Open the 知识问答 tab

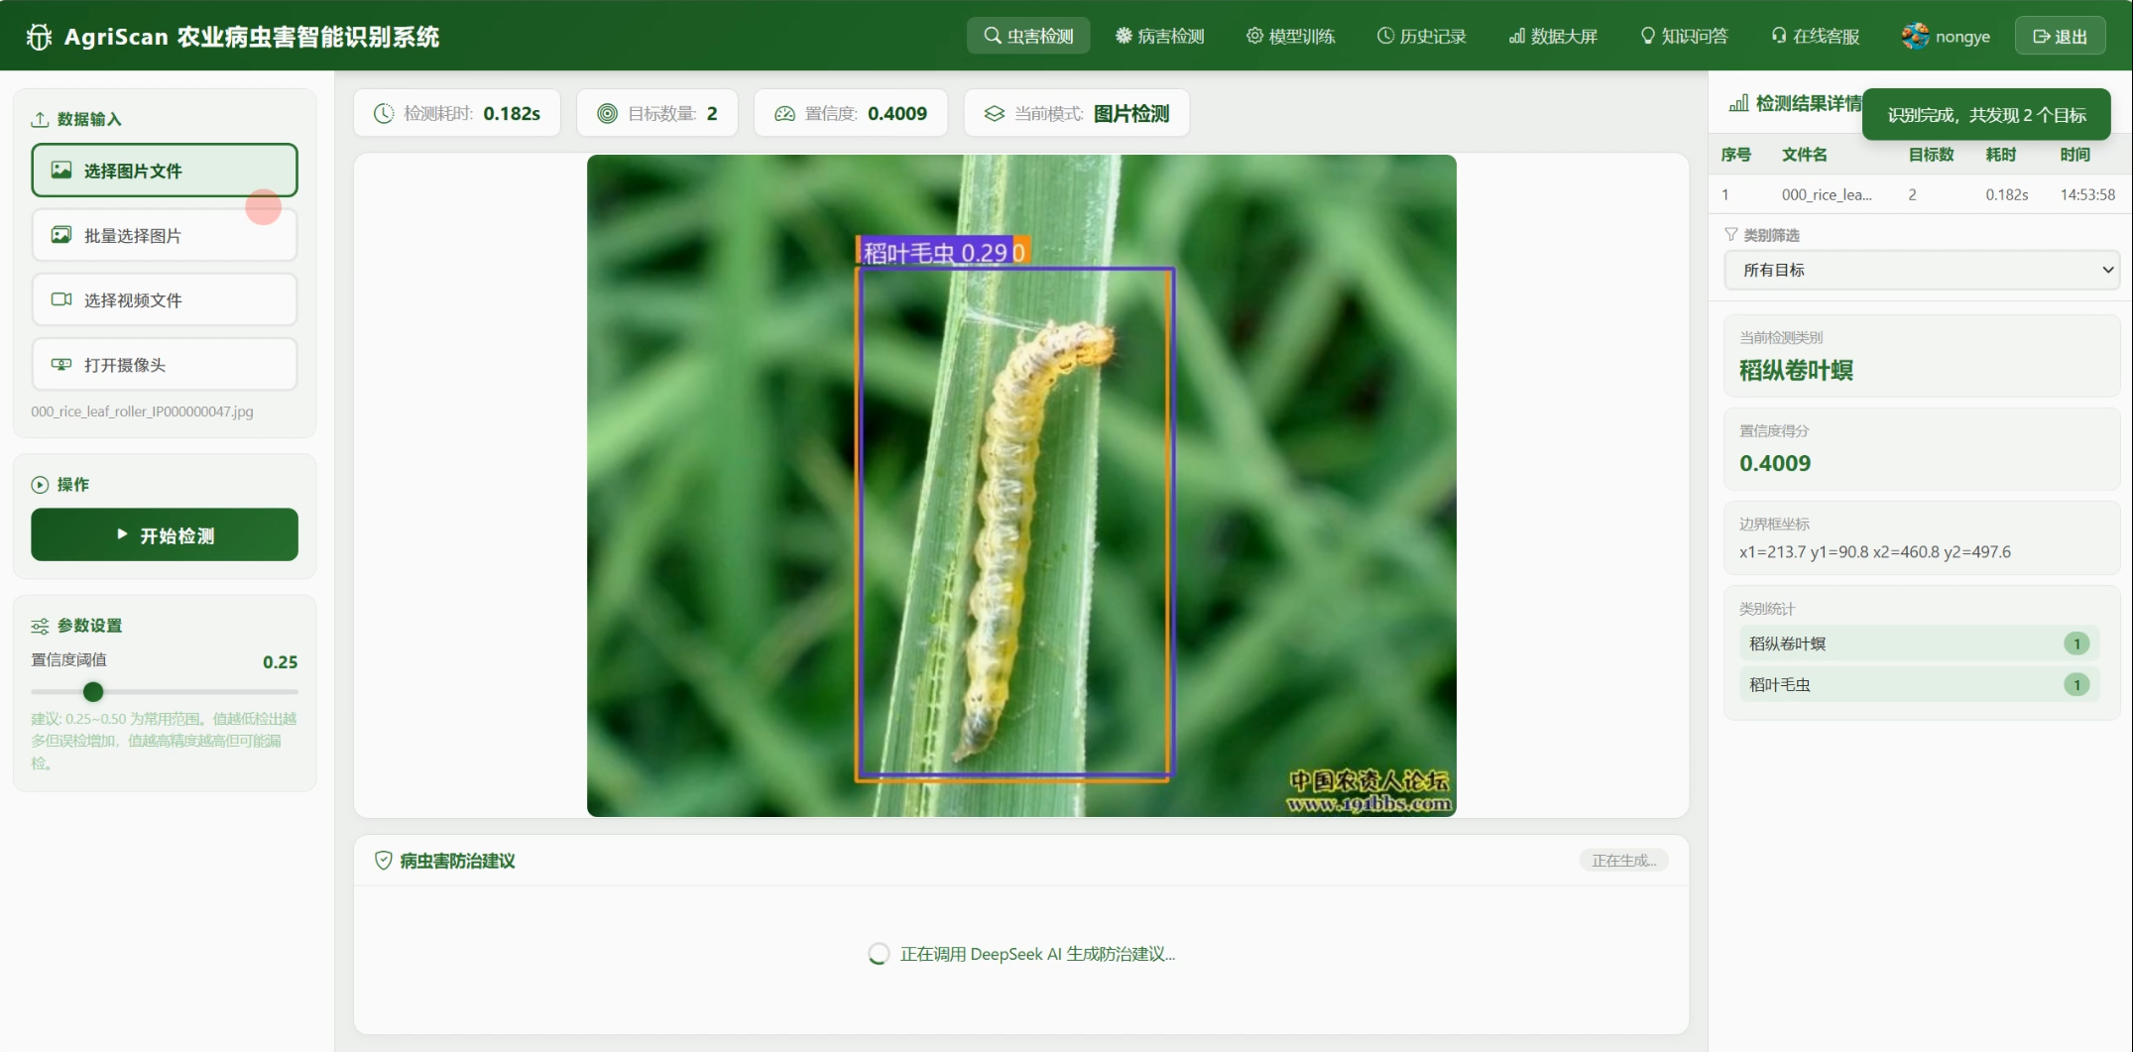tap(1684, 36)
